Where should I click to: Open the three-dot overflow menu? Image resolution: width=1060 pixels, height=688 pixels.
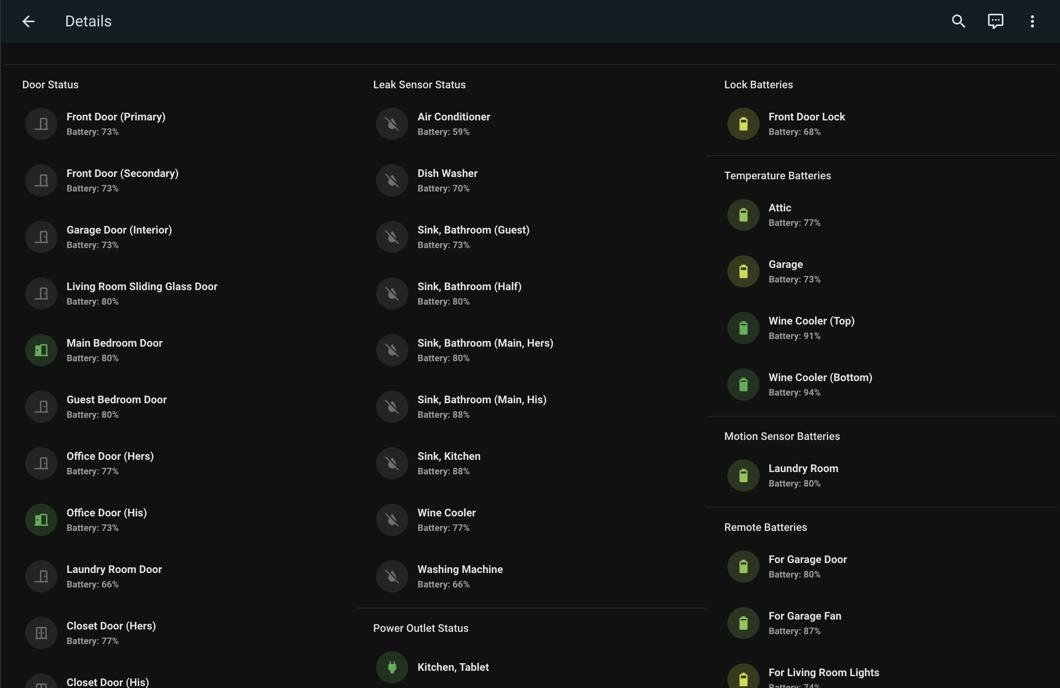coord(1032,21)
